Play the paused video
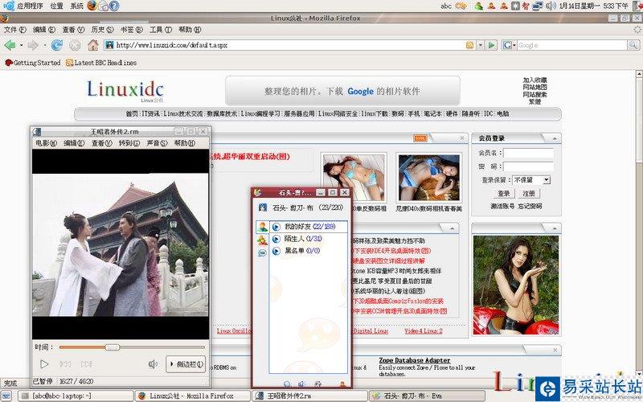Viewport: 643px width, 402px height. (x=44, y=364)
